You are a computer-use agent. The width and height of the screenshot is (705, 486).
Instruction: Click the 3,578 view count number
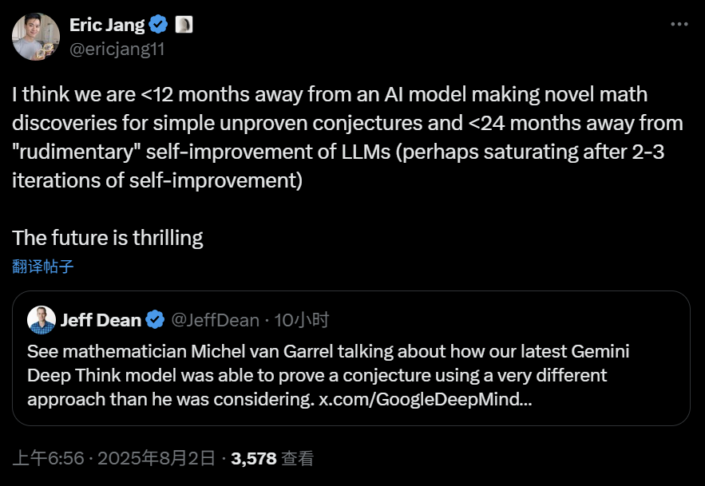point(253,458)
